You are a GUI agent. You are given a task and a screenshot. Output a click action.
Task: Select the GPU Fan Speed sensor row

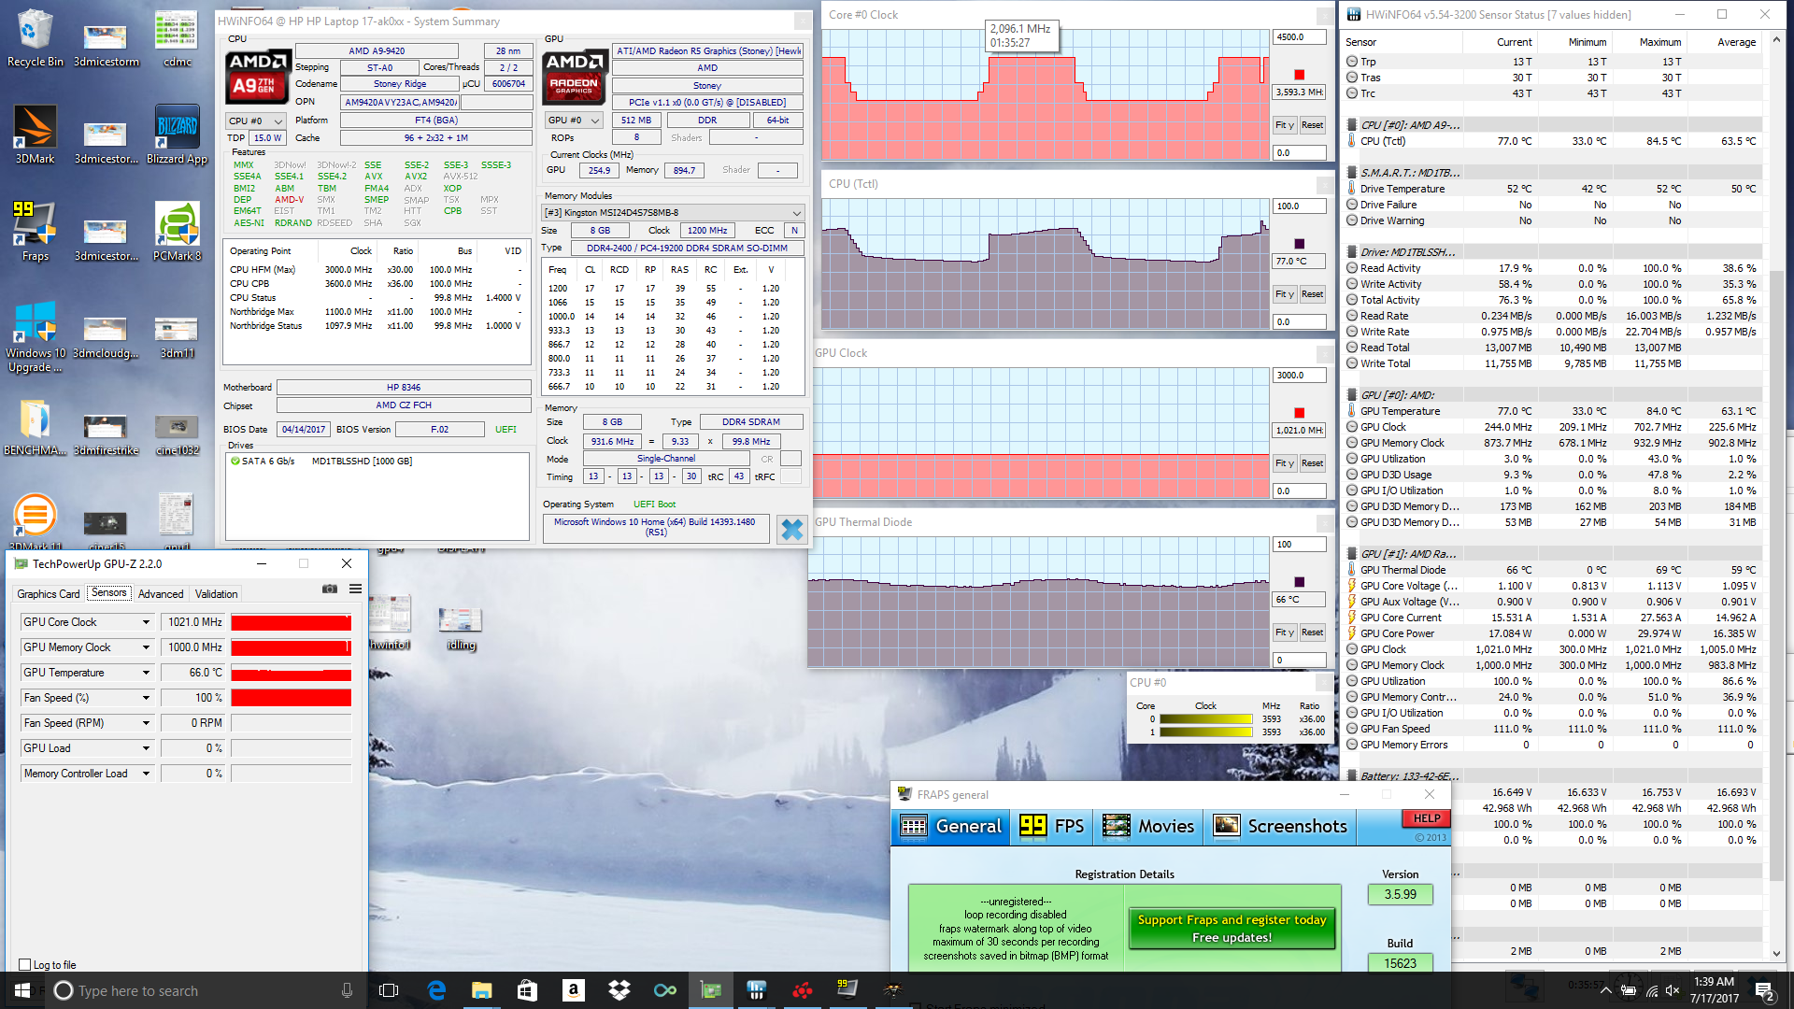1551,729
